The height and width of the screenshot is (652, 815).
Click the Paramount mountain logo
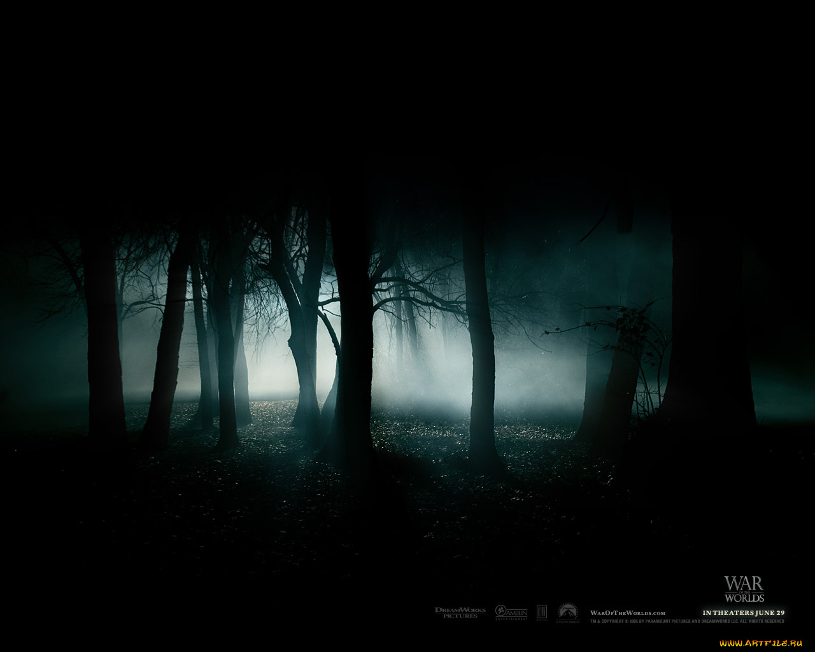coord(569,613)
